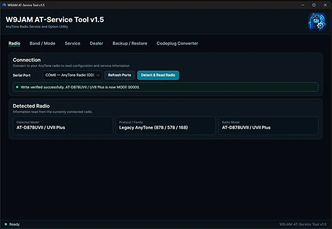Select the Codeplug Converter tab
This screenshot has height=229, width=332.
tap(177, 44)
